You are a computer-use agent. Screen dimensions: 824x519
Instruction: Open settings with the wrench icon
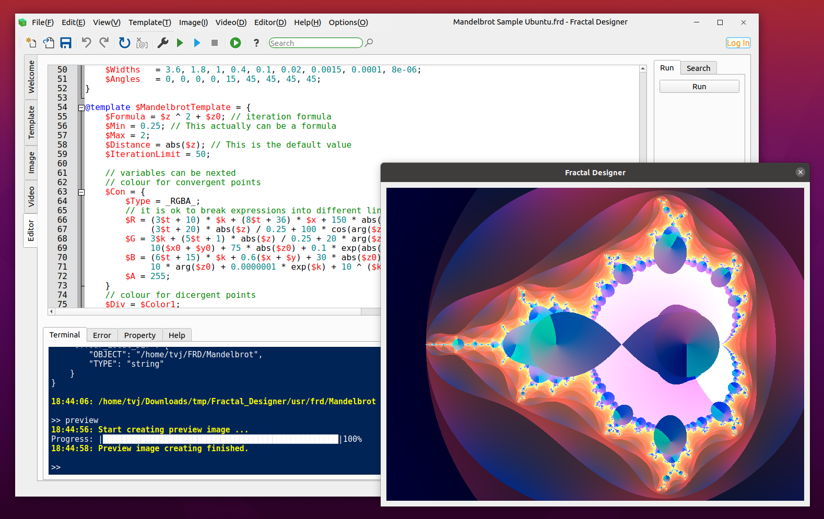[x=163, y=43]
